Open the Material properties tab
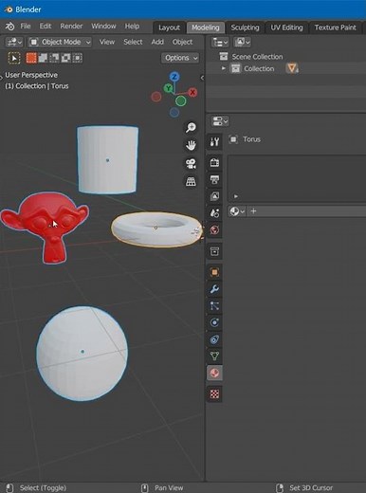The width and height of the screenshot is (366, 493). click(x=214, y=374)
